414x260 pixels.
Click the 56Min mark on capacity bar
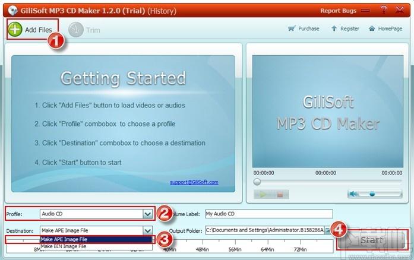tap(235, 249)
